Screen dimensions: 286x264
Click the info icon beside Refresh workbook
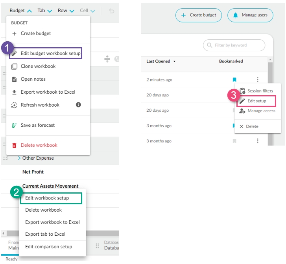78,105
